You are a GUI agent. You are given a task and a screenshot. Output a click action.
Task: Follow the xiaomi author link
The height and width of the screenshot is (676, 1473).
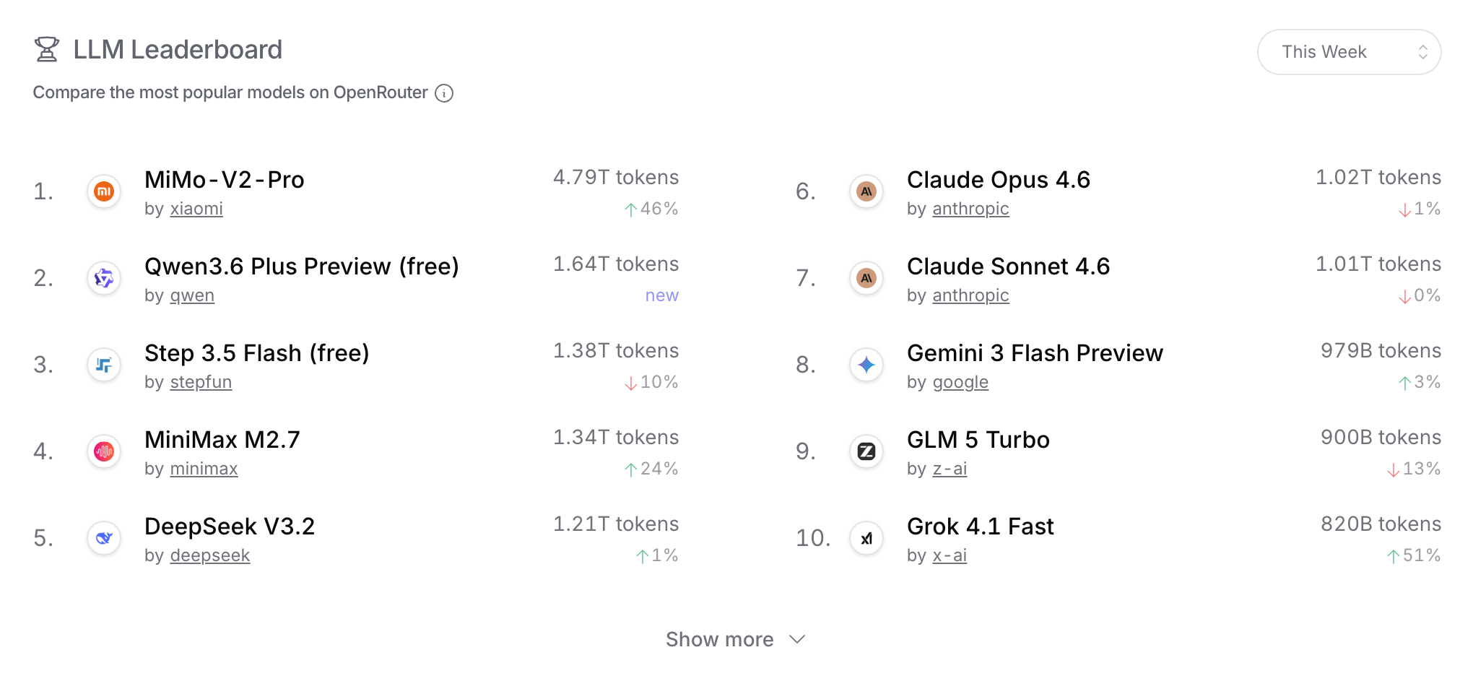click(x=196, y=209)
